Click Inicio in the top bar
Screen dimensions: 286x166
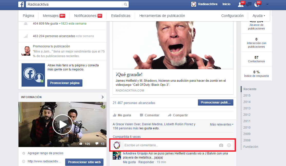pos(226,4)
